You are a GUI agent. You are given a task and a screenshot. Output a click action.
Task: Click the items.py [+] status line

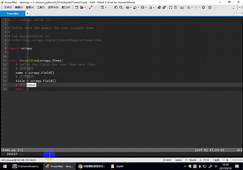click(12, 150)
